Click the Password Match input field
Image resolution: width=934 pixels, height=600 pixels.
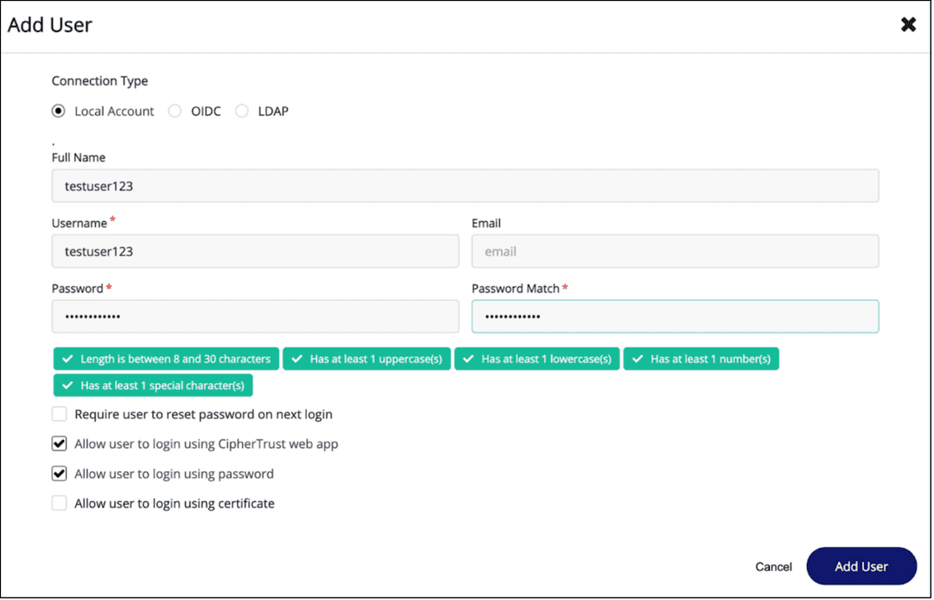point(675,316)
